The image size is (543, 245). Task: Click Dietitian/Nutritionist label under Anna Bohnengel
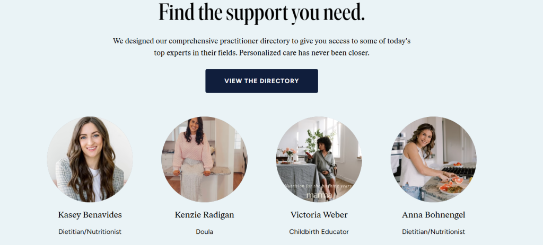[434, 232]
